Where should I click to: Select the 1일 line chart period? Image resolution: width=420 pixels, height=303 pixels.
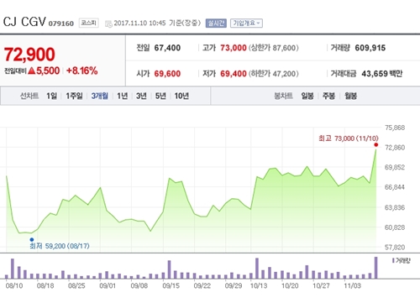point(51,96)
